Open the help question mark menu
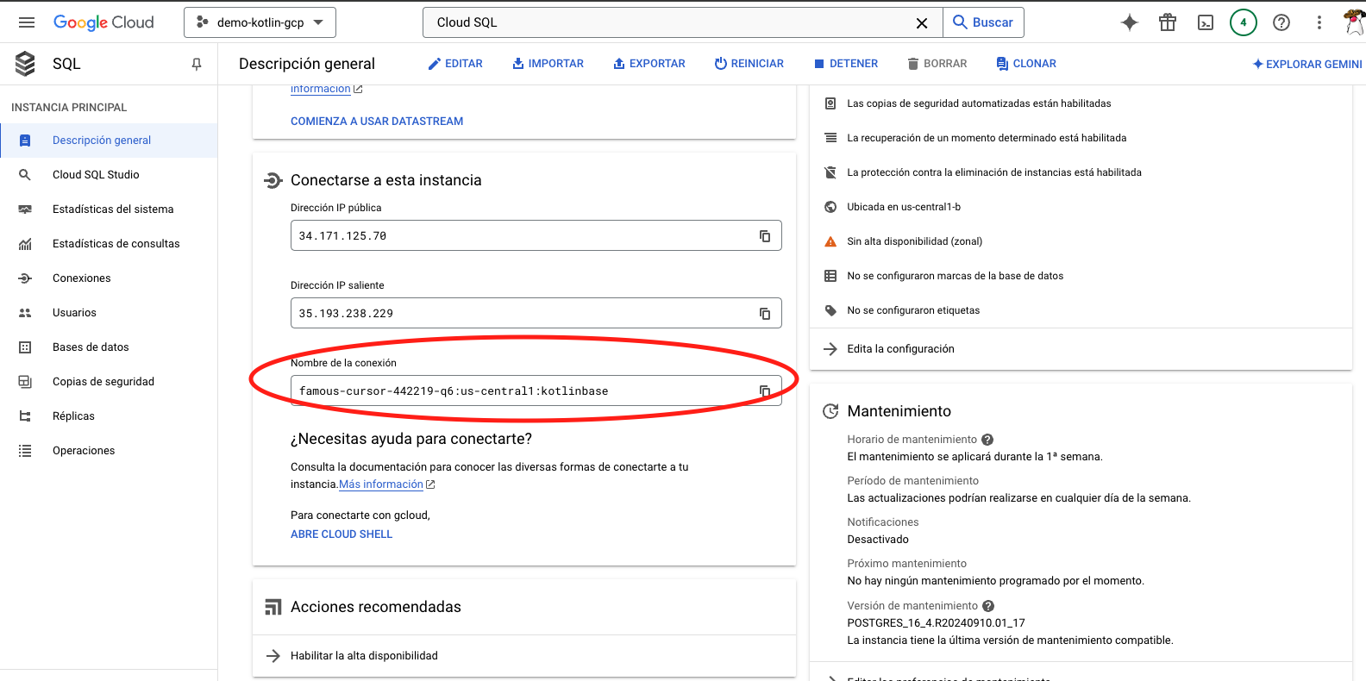The image size is (1366, 681). [x=1281, y=22]
